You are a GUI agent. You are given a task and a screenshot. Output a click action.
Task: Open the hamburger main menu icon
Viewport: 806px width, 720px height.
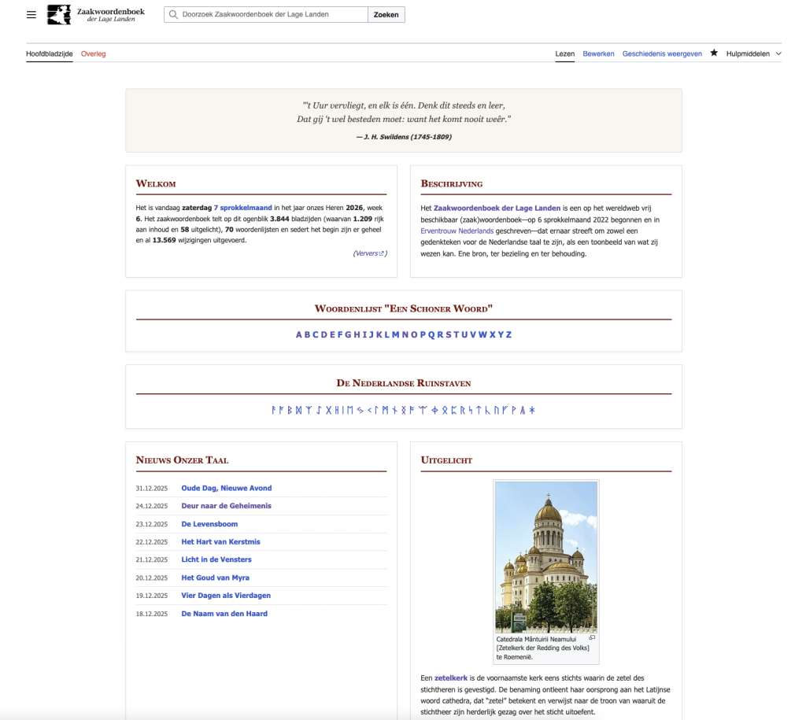31,15
